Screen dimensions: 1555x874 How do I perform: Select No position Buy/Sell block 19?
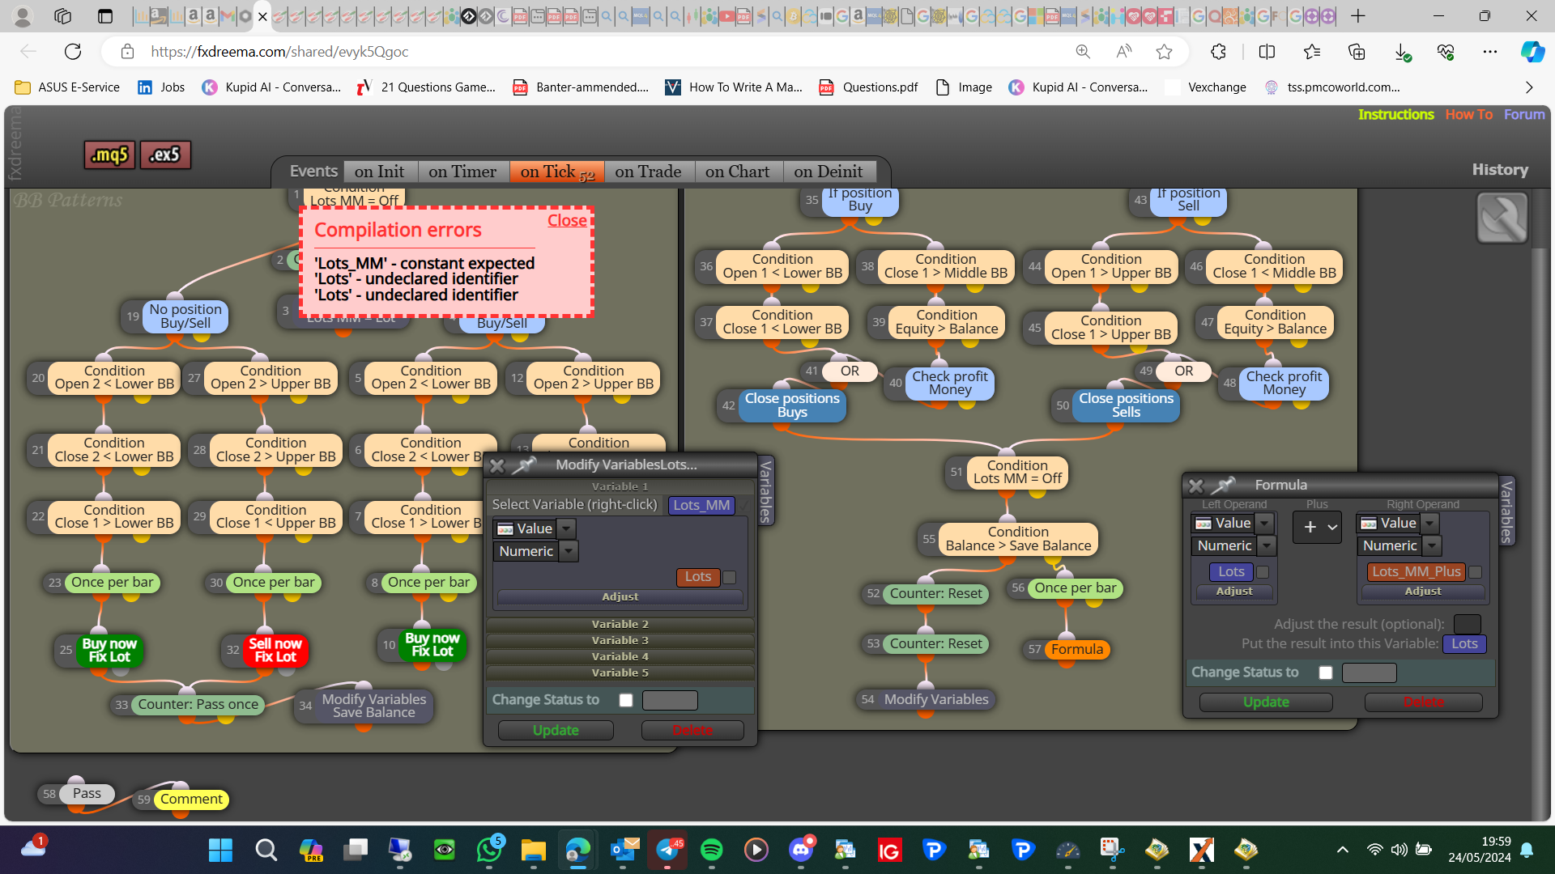[x=185, y=316]
